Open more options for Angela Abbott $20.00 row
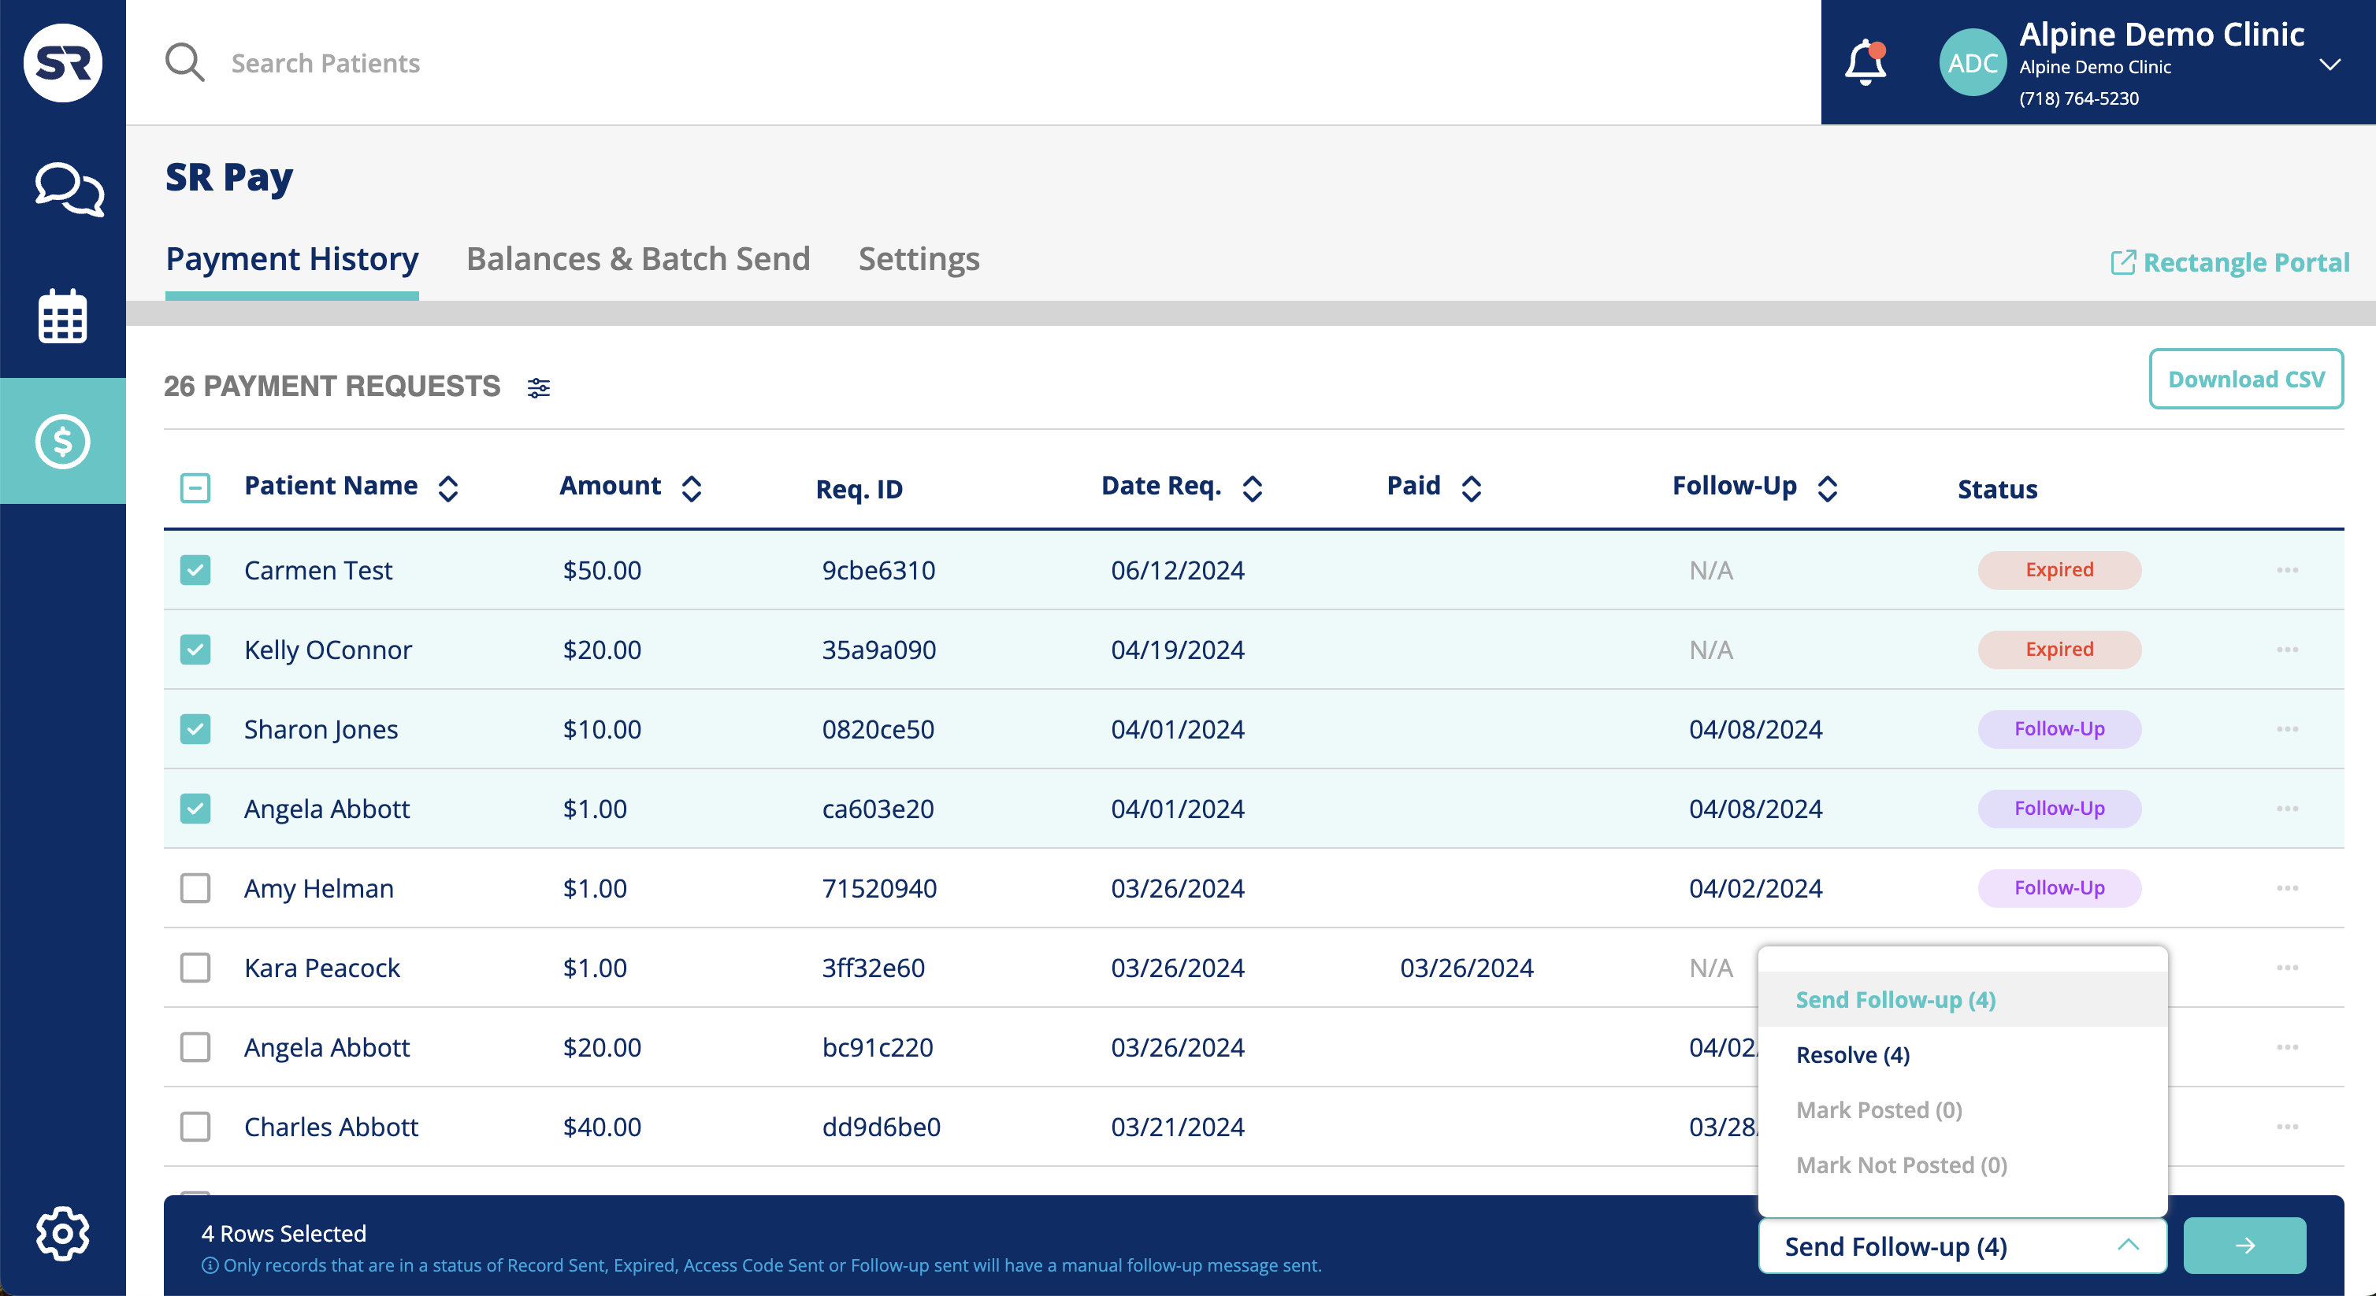2376x1296 pixels. point(2288,1047)
